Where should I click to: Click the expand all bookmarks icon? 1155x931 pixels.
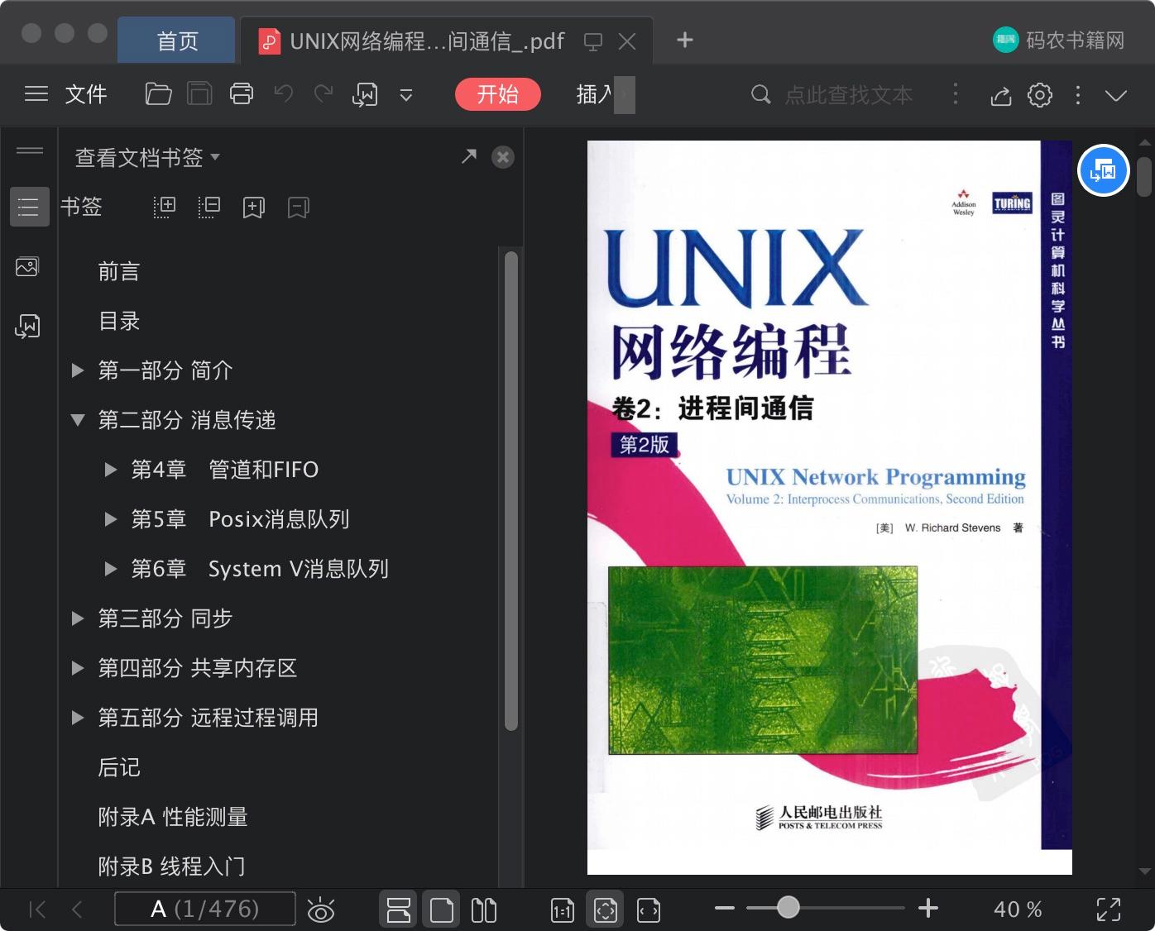(165, 207)
